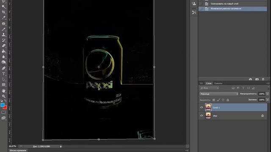Screen dimensions: 271x152
Task: Filter layers by pixel layers
Action: tap(233, 88)
